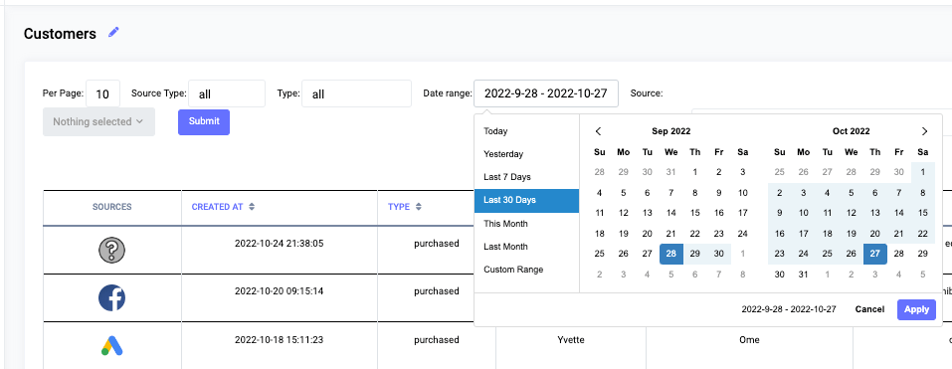Click purchased in the 2022-10-24 row
The height and width of the screenshot is (369, 952).
(x=437, y=244)
